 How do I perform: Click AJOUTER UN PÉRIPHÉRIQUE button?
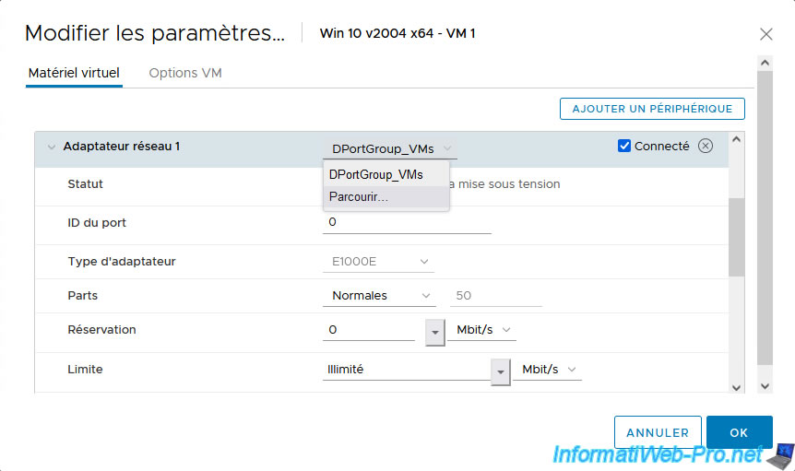coord(652,109)
